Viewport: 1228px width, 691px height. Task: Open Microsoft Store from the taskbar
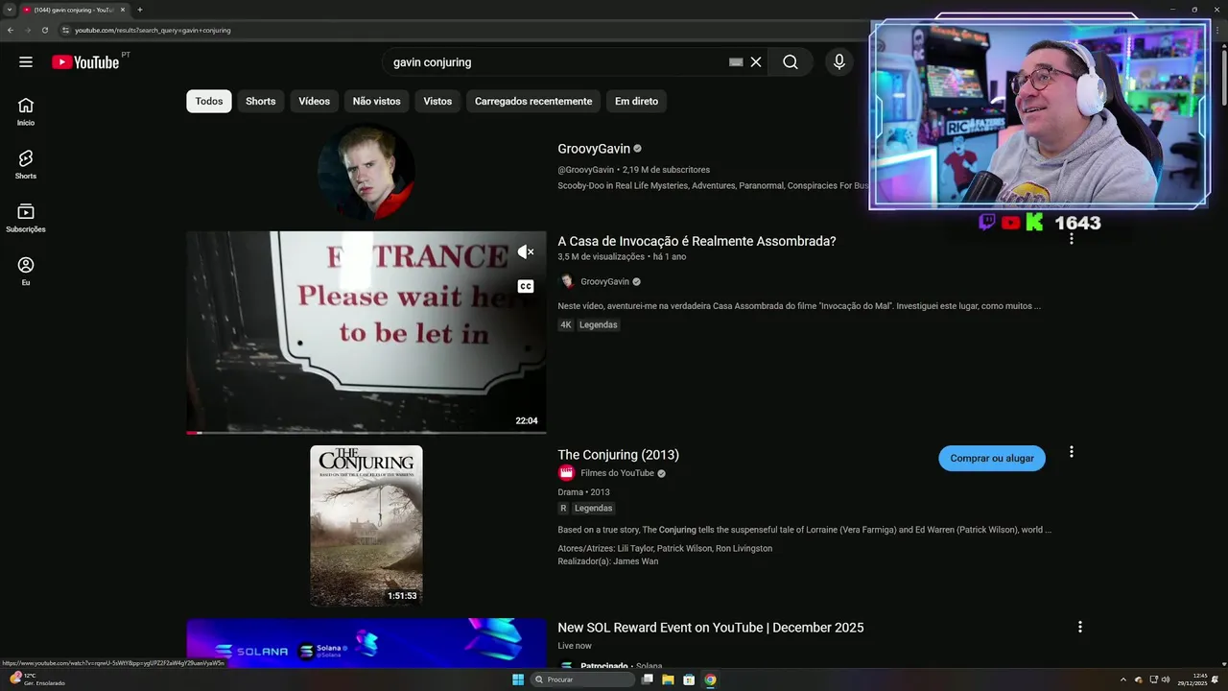(689, 679)
